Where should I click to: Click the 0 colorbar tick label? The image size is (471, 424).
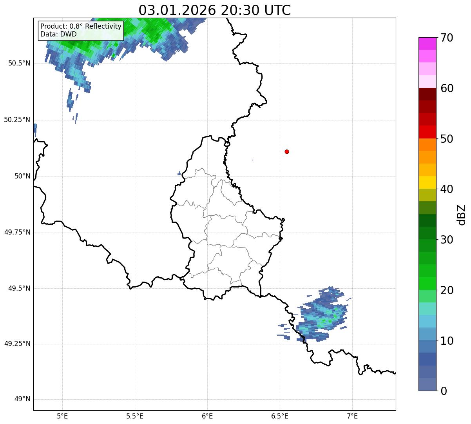click(x=444, y=391)
